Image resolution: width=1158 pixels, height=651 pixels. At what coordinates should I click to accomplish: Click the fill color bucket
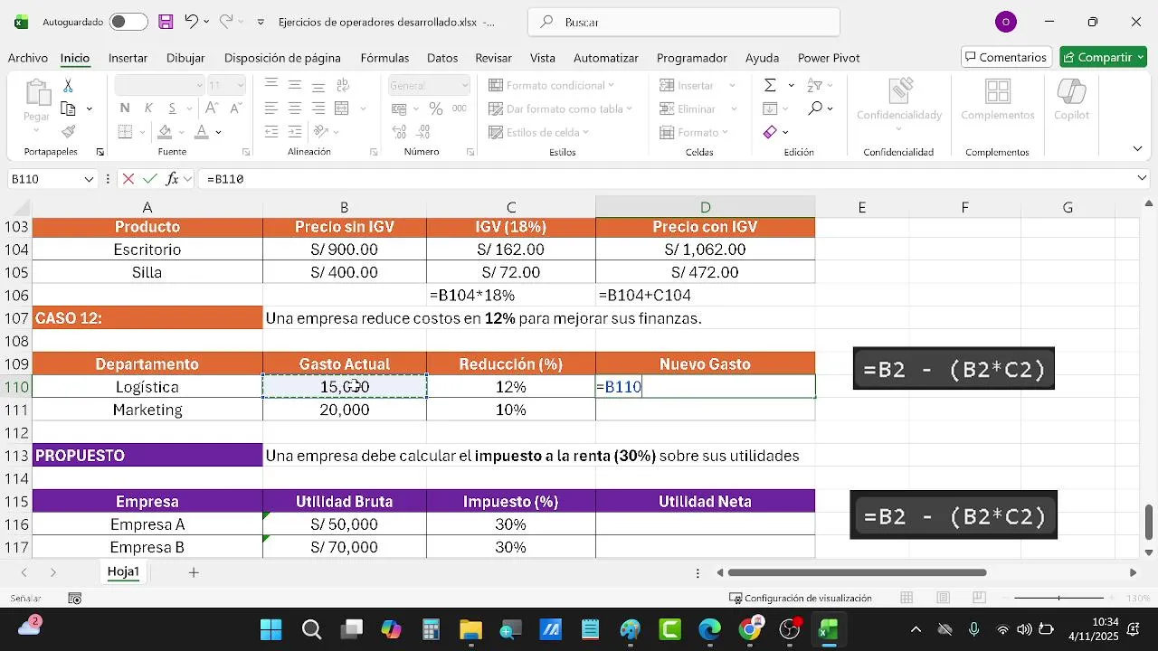165,132
